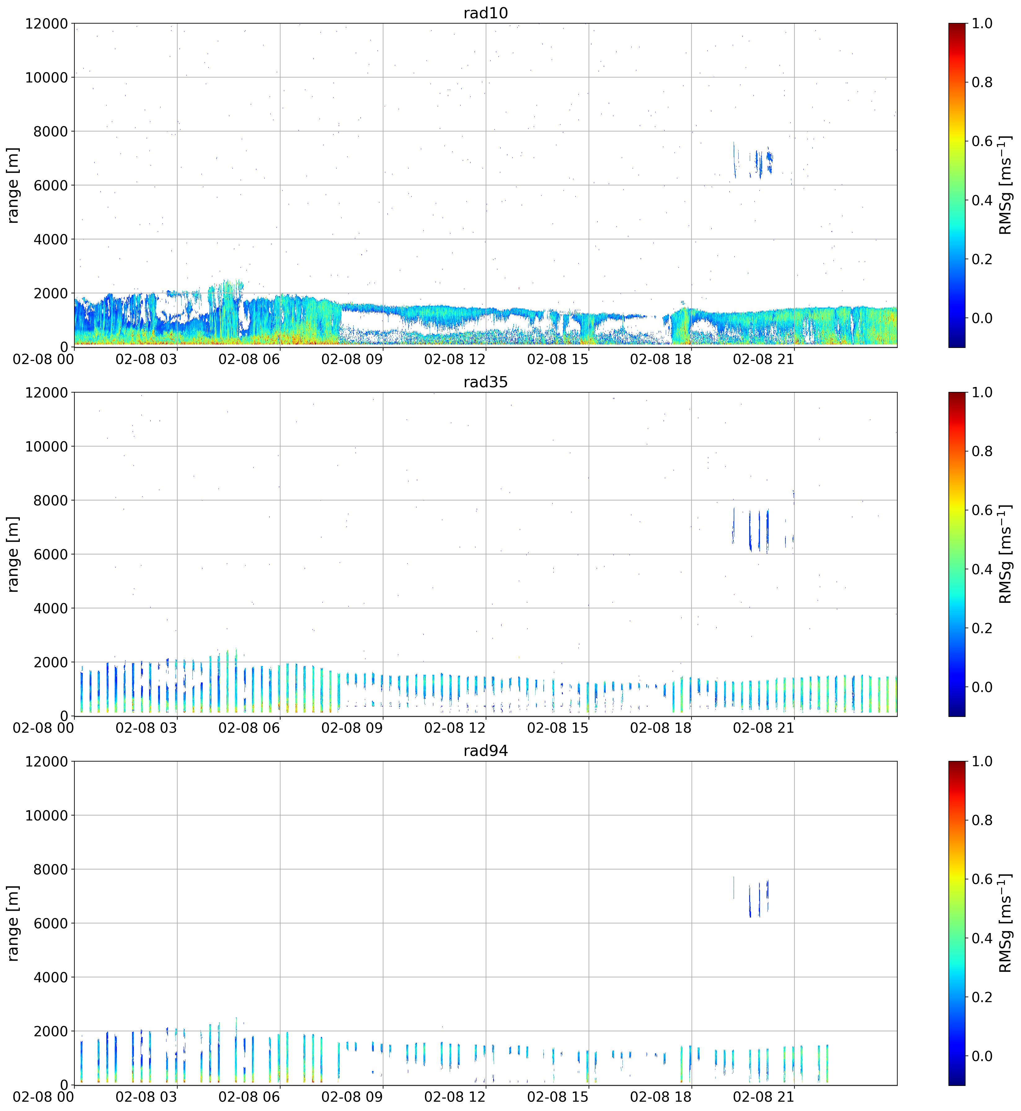The image size is (1021, 1111).
Task: Click the 4000 range tick on rad94
Action: 51,977
